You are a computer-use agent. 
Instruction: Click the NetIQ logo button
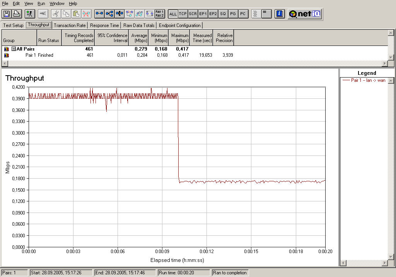[305, 14]
